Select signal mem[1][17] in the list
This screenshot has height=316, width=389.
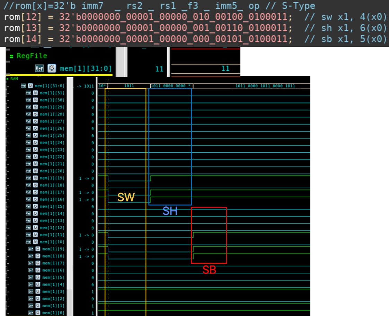pyautogui.click(x=52, y=192)
